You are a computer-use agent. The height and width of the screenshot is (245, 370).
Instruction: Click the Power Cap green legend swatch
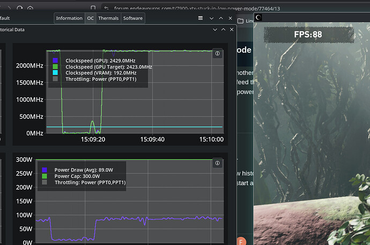click(x=43, y=176)
